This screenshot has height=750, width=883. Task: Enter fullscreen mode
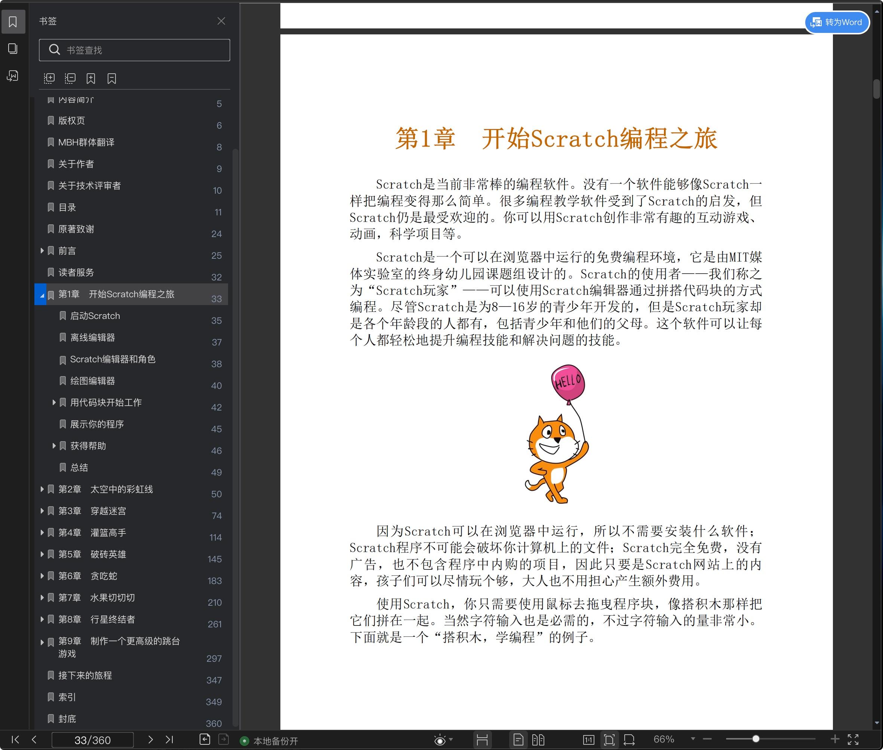click(853, 740)
